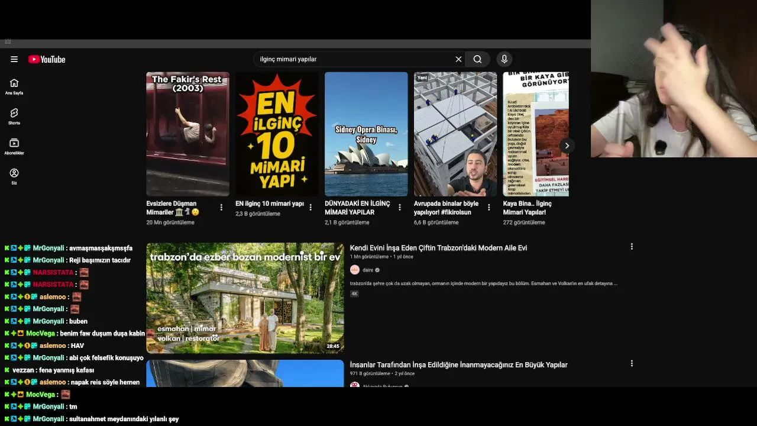Screen dimensions: 757x426
Task: Play the Sidney Opera Binası short thumbnail
Action: [x=366, y=134]
